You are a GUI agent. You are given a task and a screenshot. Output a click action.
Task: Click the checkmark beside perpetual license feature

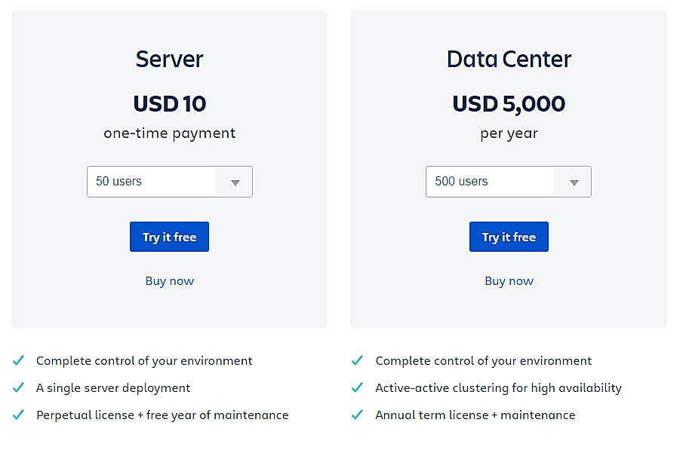[x=19, y=415]
